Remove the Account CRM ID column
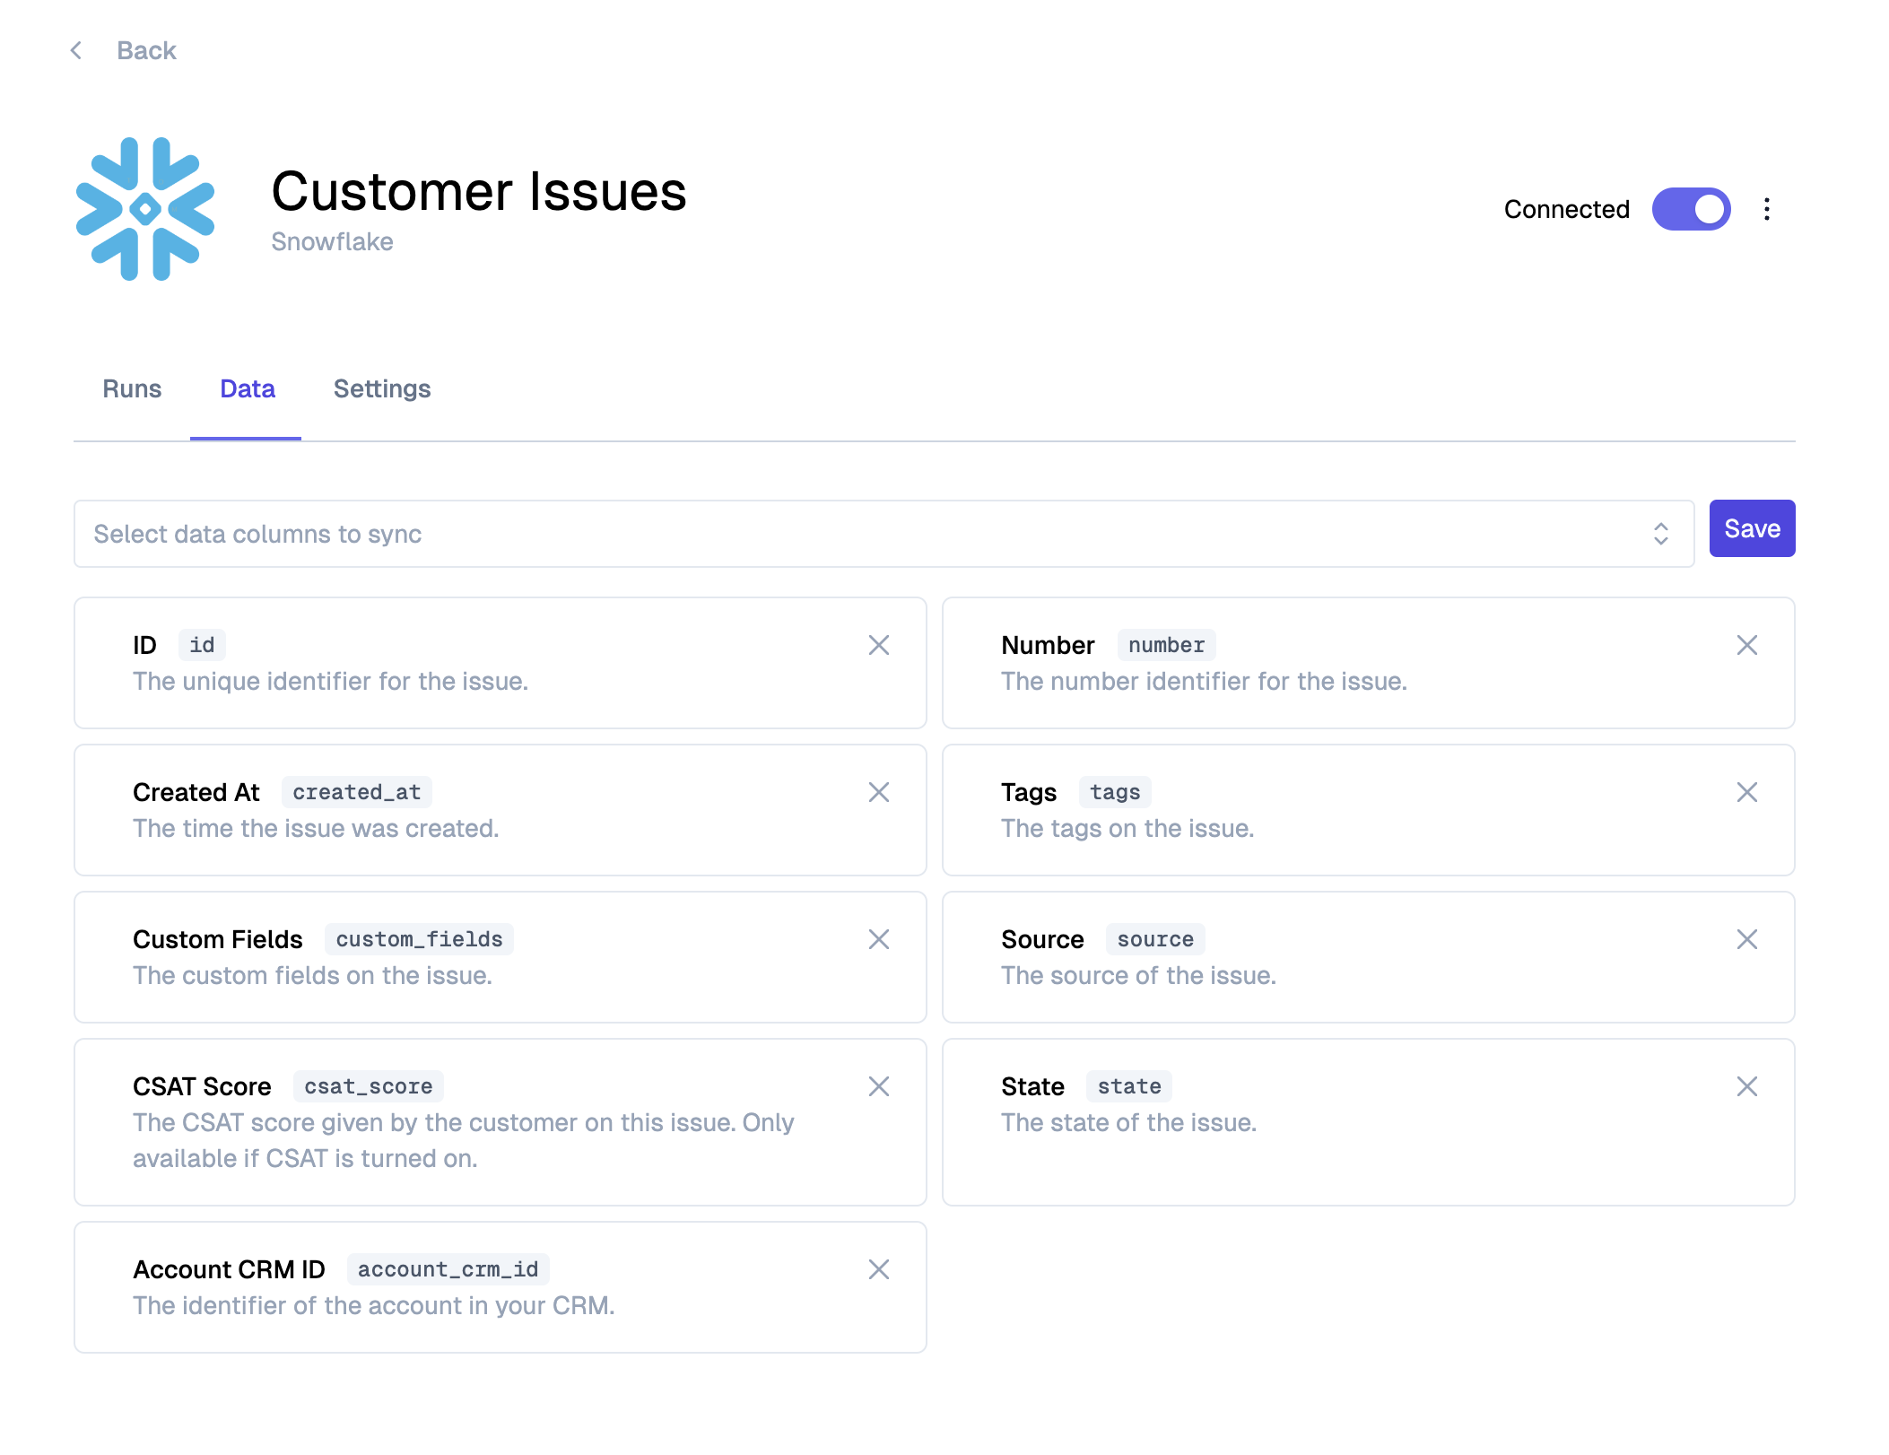This screenshot has height=1455, width=1889. point(878,1269)
